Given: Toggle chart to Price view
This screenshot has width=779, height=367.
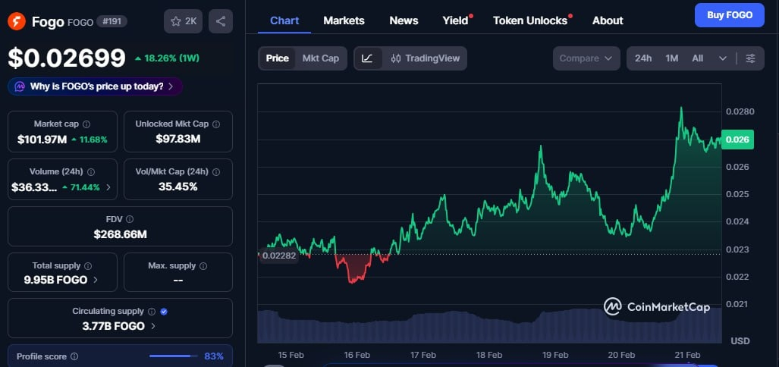Looking at the screenshot, I should click(277, 58).
